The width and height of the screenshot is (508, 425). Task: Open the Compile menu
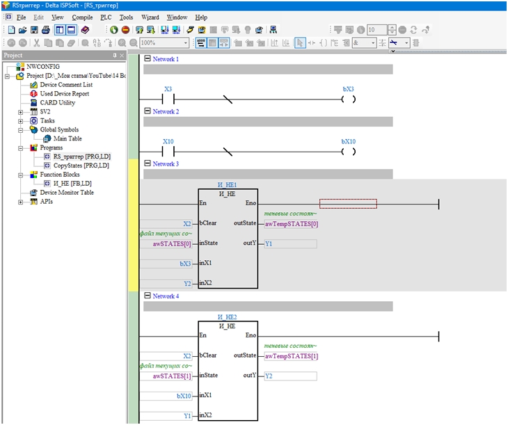coord(82,17)
